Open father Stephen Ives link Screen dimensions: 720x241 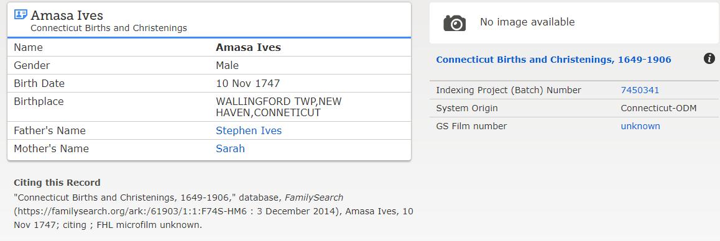pos(249,131)
